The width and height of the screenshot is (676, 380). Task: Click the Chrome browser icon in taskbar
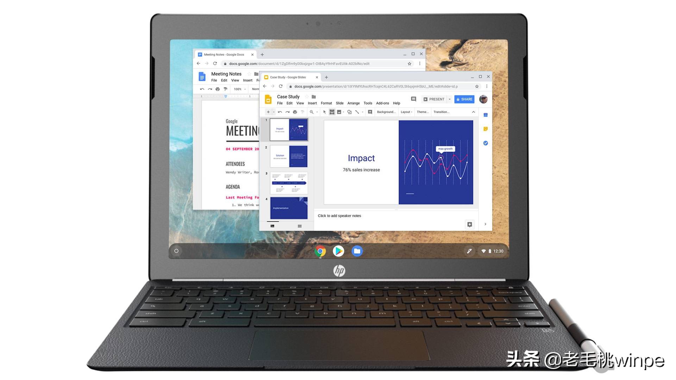[x=320, y=251]
